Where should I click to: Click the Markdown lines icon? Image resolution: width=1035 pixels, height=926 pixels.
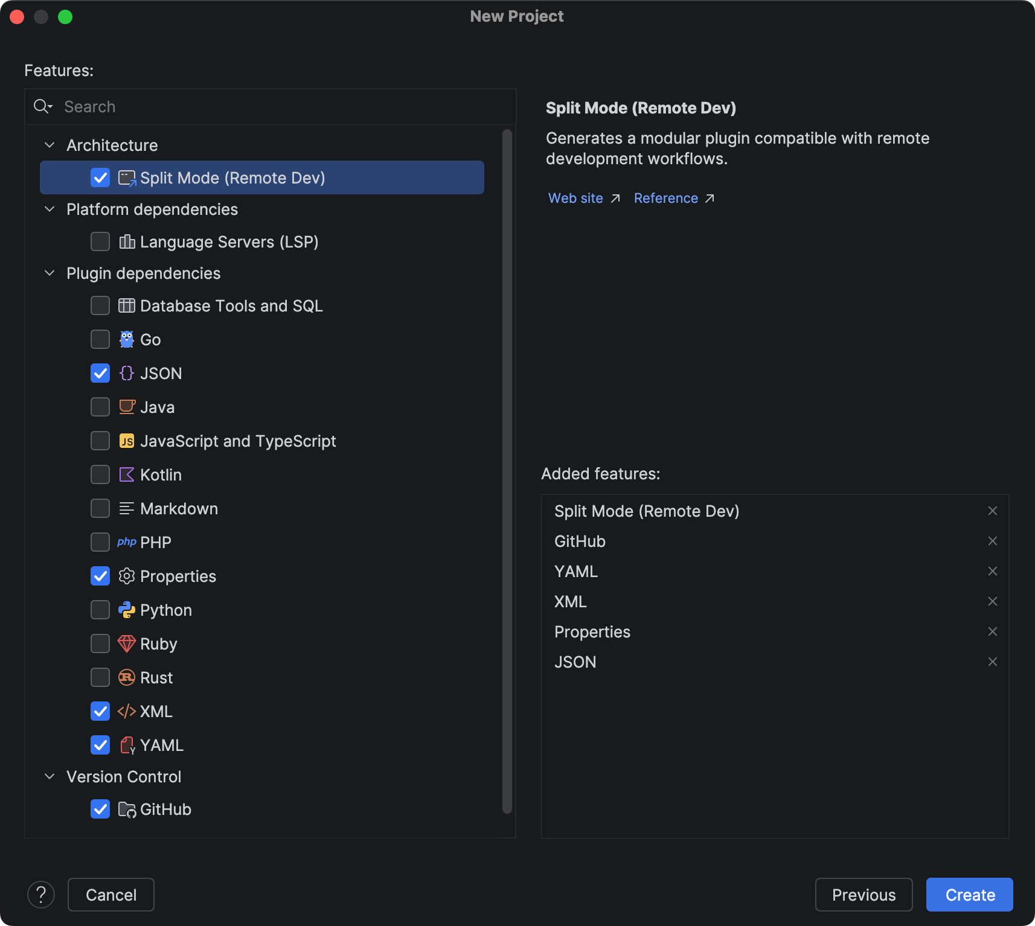click(127, 509)
